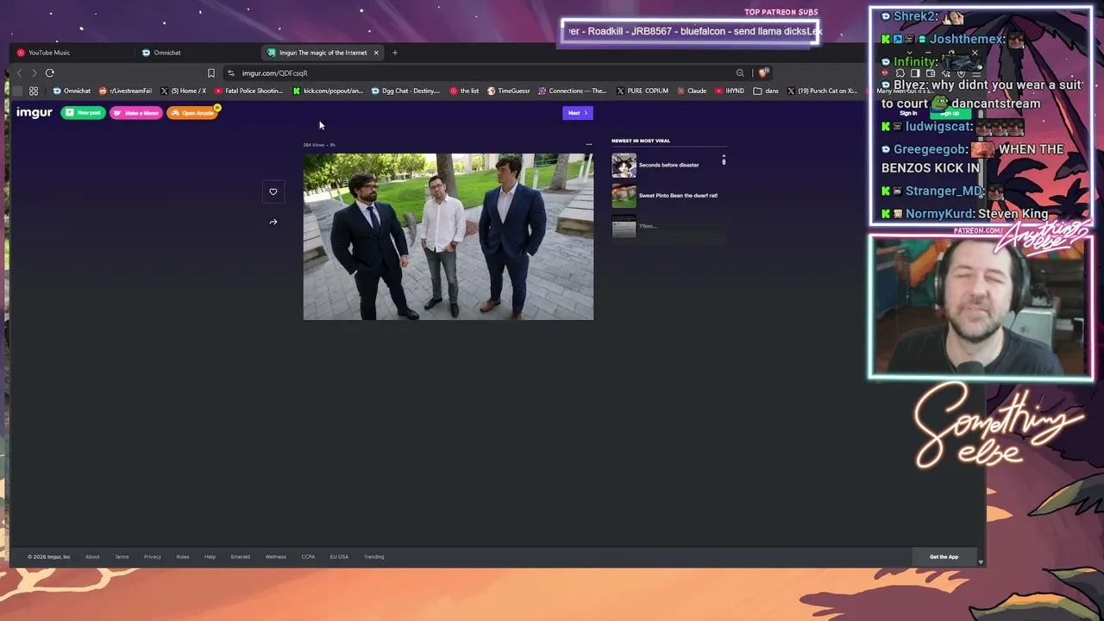Screen dimensions: 1104x621
Task: Click the zoom magnifier icon in address bar
Action: 740,73
